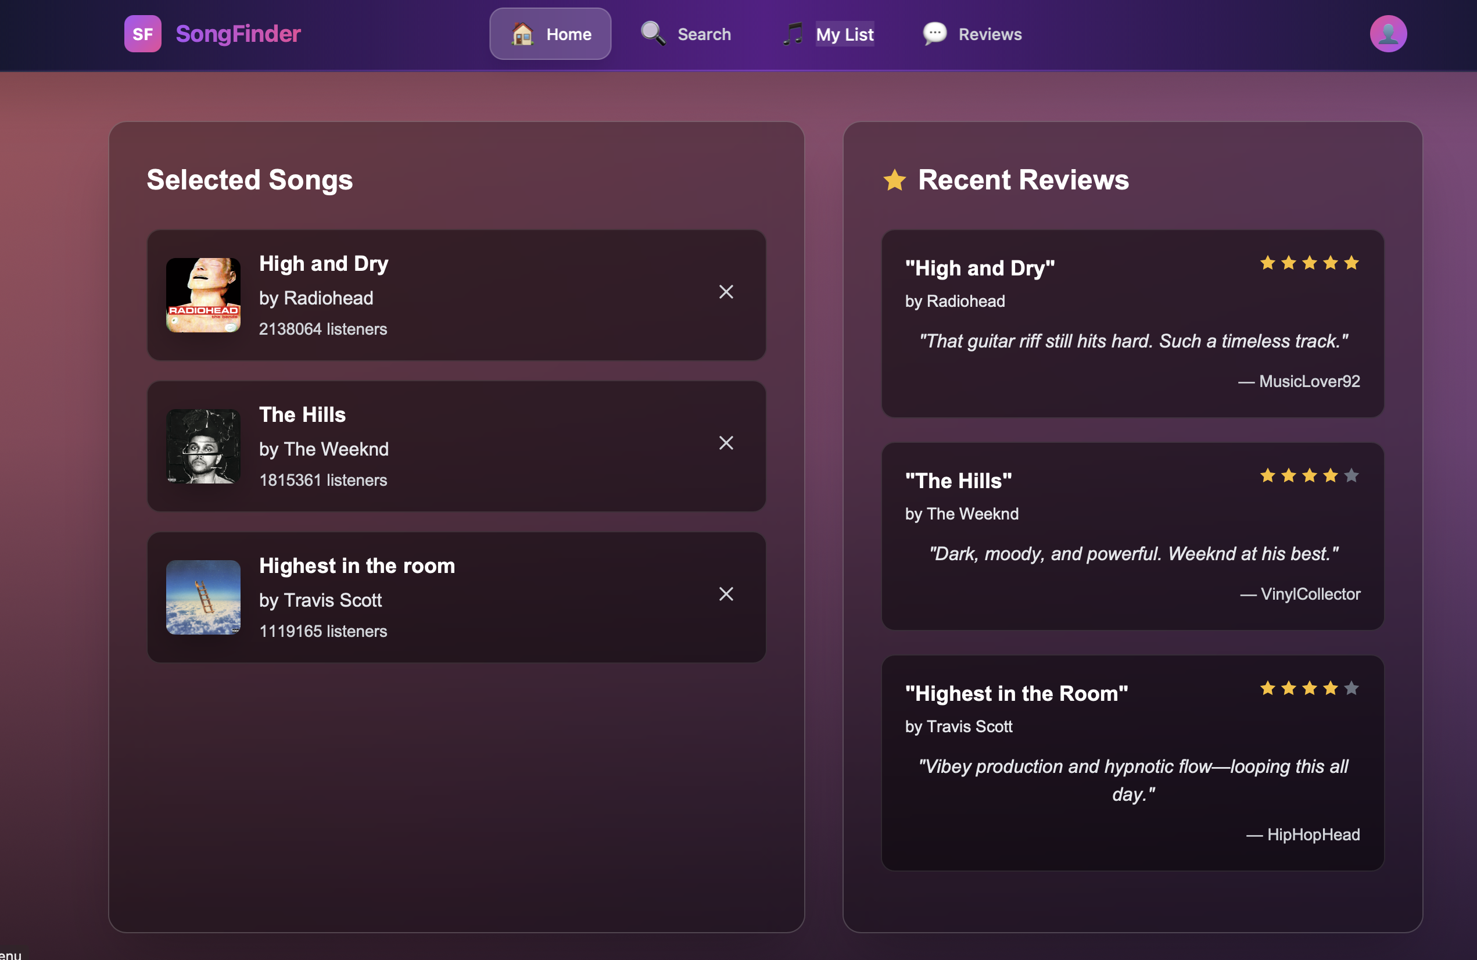Remove Highest in the room from list
This screenshot has height=960, width=1477.
(726, 594)
